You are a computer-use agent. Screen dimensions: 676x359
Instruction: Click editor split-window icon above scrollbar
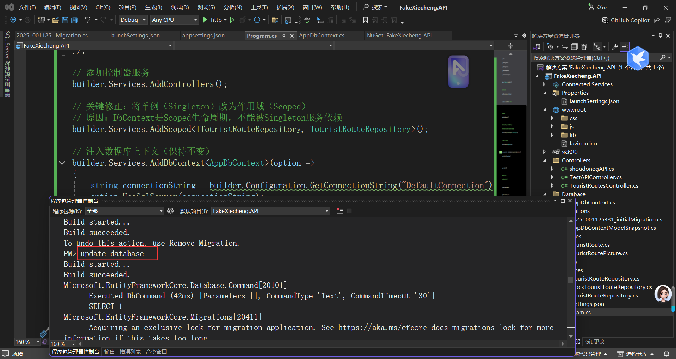click(x=511, y=46)
